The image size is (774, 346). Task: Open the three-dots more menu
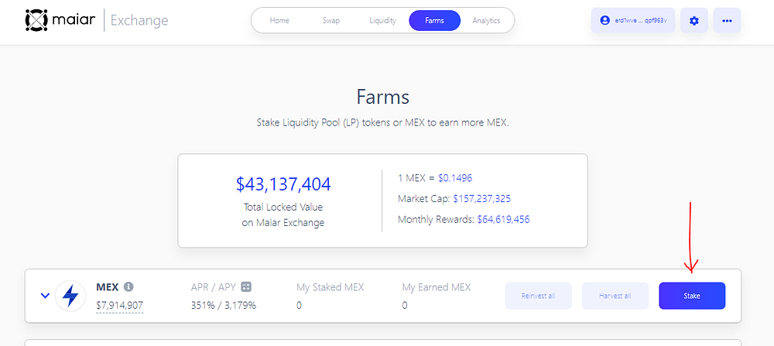727,21
